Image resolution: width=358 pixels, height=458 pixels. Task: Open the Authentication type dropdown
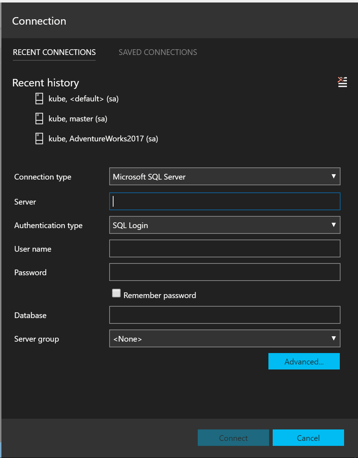pos(225,225)
